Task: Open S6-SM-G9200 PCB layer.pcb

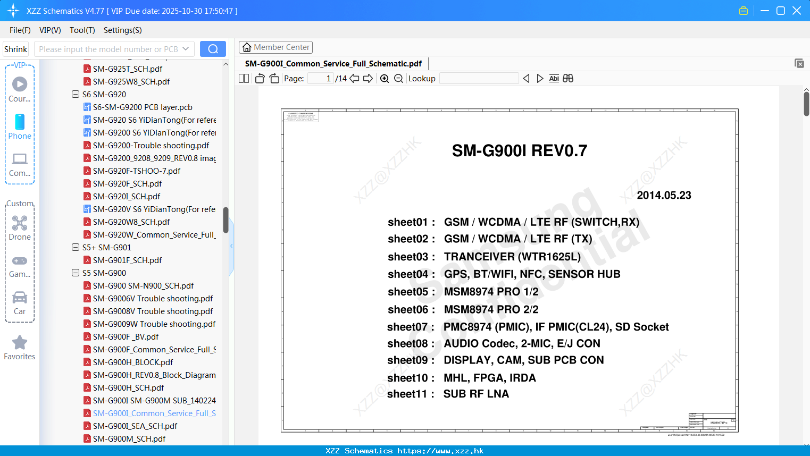Action: [x=143, y=107]
